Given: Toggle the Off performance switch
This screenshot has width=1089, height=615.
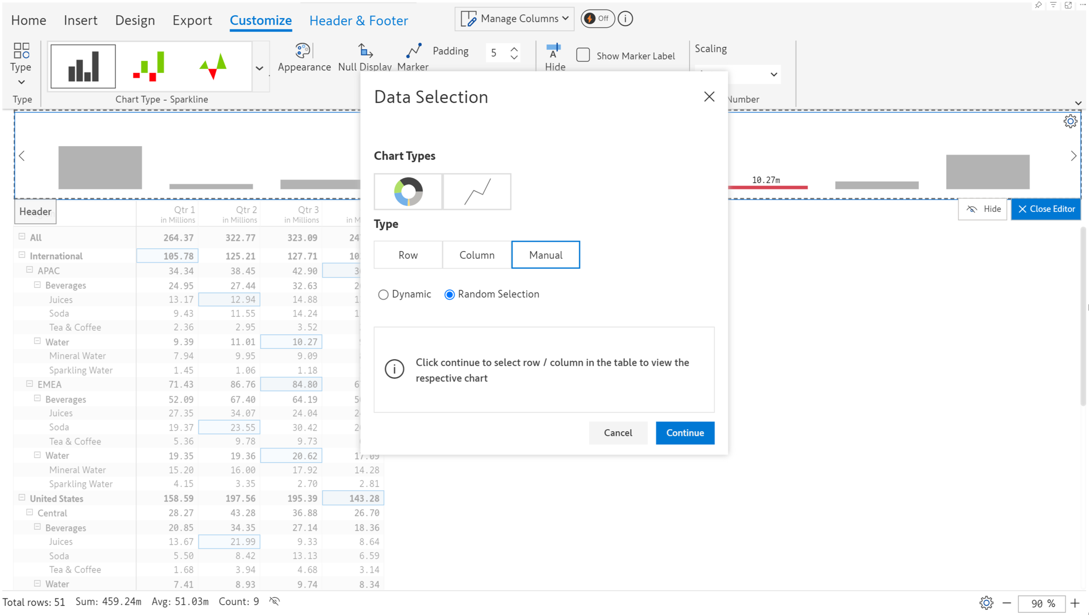Looking at the screenshot, I should pyautogui.click(x=597, y=19).
